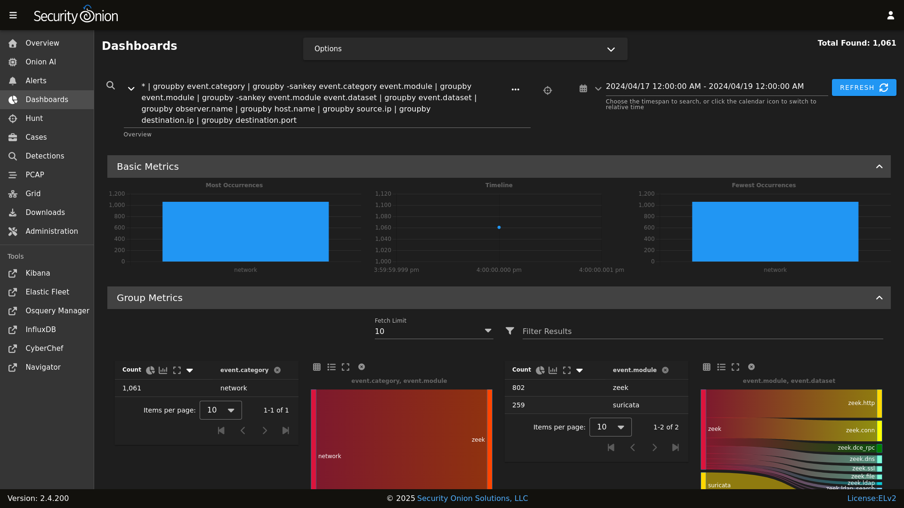Open the Alerts section
Viewport: 904px width, 508px height.
35,80
